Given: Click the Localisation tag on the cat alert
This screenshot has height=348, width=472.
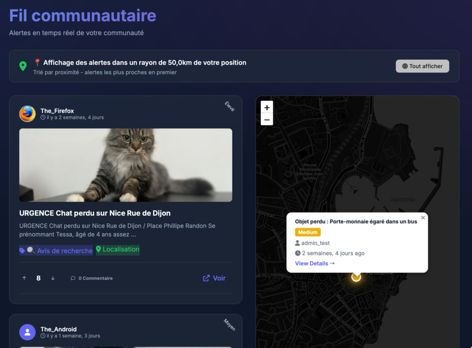Looking at the screenshot, I should (117, 250).
